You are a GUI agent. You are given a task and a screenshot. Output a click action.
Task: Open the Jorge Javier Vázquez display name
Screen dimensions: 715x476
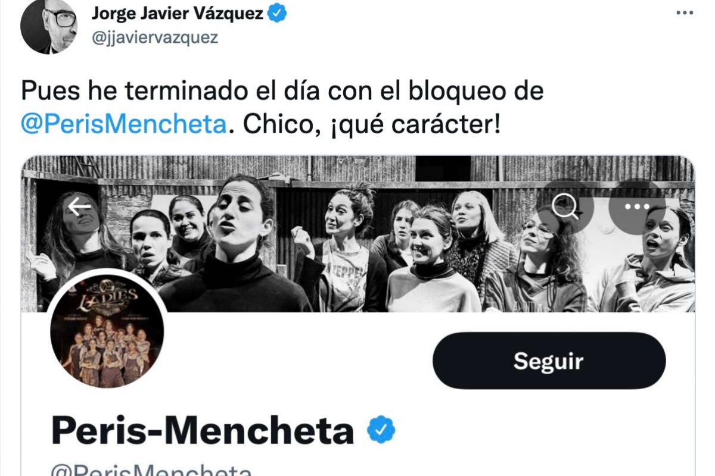pyautogui.click(x=178, y=14)
